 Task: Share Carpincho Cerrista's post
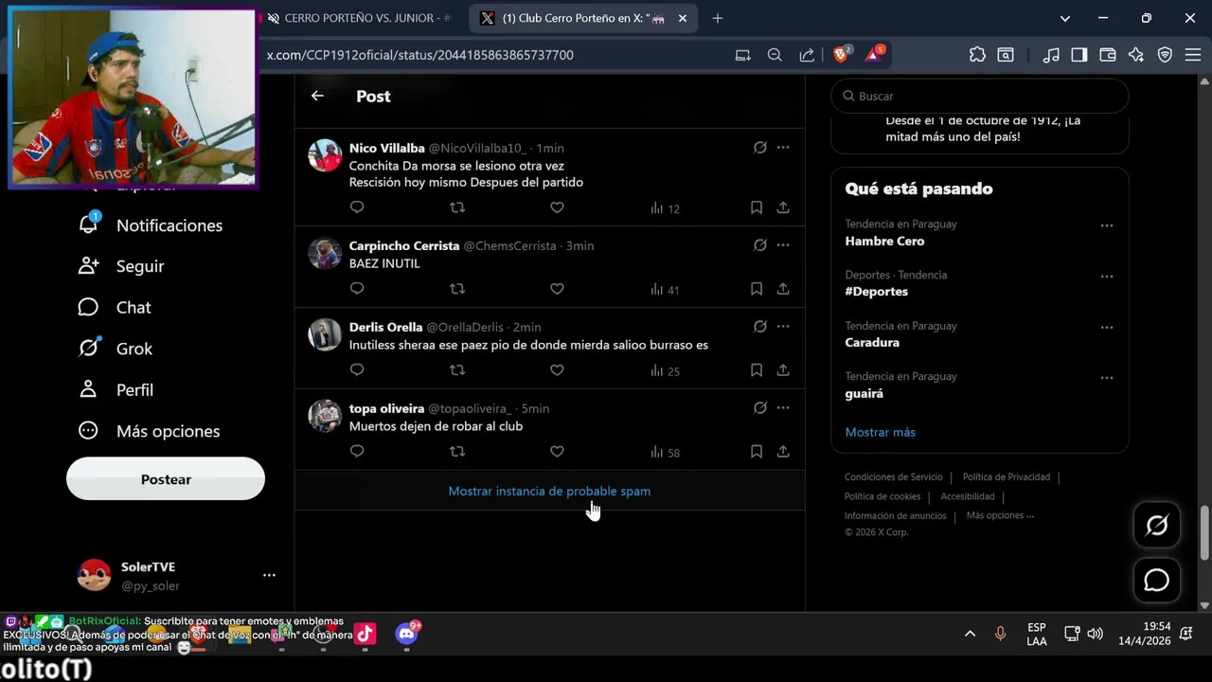coord(783,289)
